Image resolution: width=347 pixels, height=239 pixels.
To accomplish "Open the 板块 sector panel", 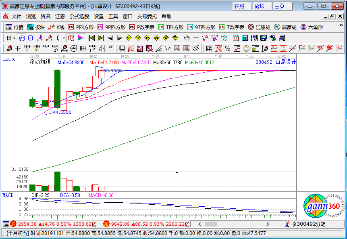I will click(36, 27).
